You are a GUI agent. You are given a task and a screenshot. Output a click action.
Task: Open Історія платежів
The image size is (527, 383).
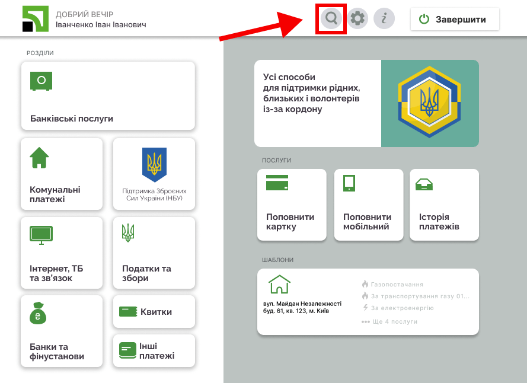pos(445,205)
